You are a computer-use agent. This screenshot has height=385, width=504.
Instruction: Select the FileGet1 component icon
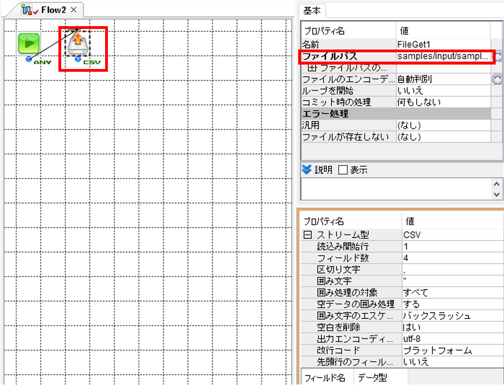(77, 43)
